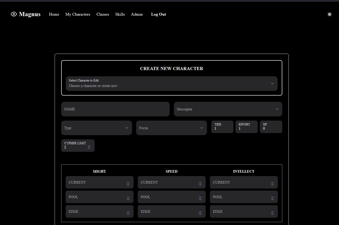Click the chevron on the character select dropdown
The height and width of the screenshot is (225, 339).
click(272, 84)
